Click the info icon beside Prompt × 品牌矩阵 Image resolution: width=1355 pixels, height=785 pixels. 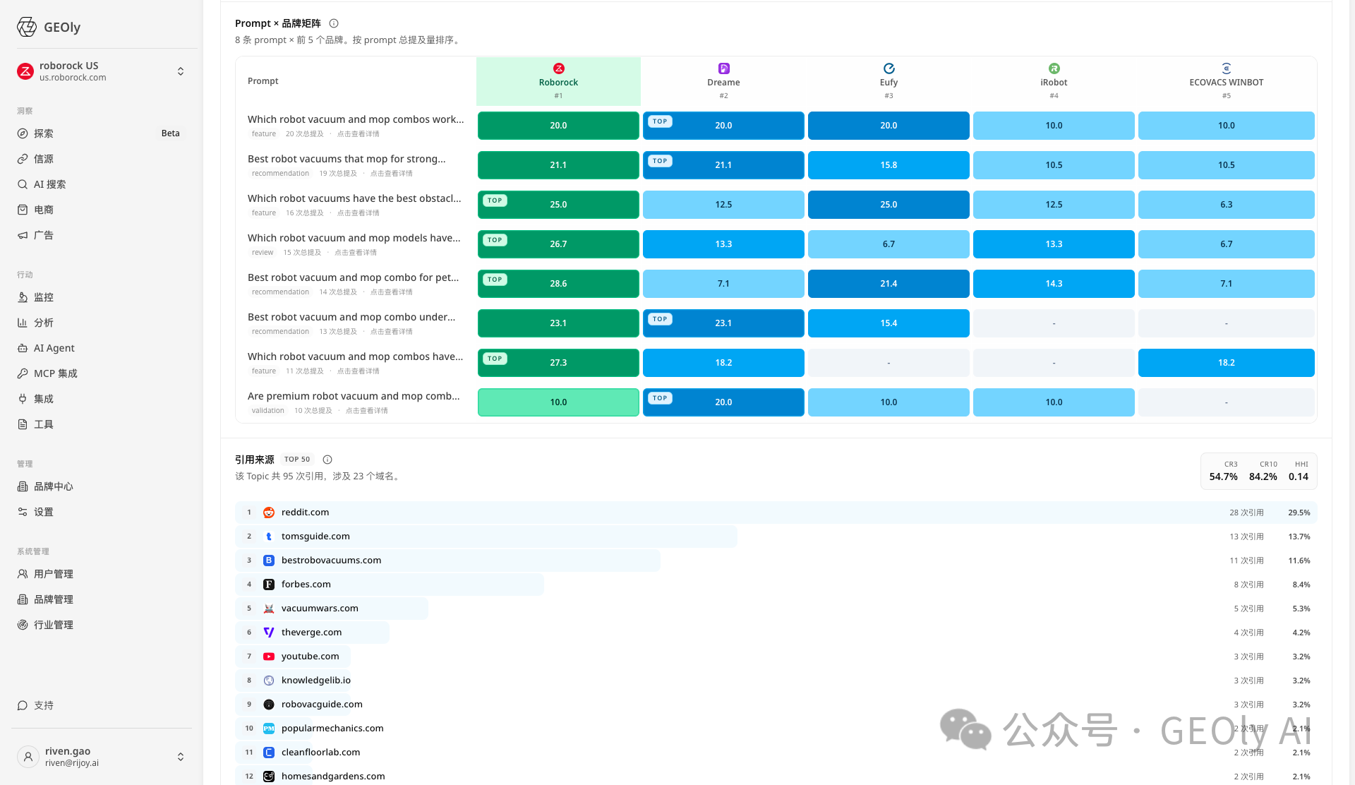tap(334, 23)
